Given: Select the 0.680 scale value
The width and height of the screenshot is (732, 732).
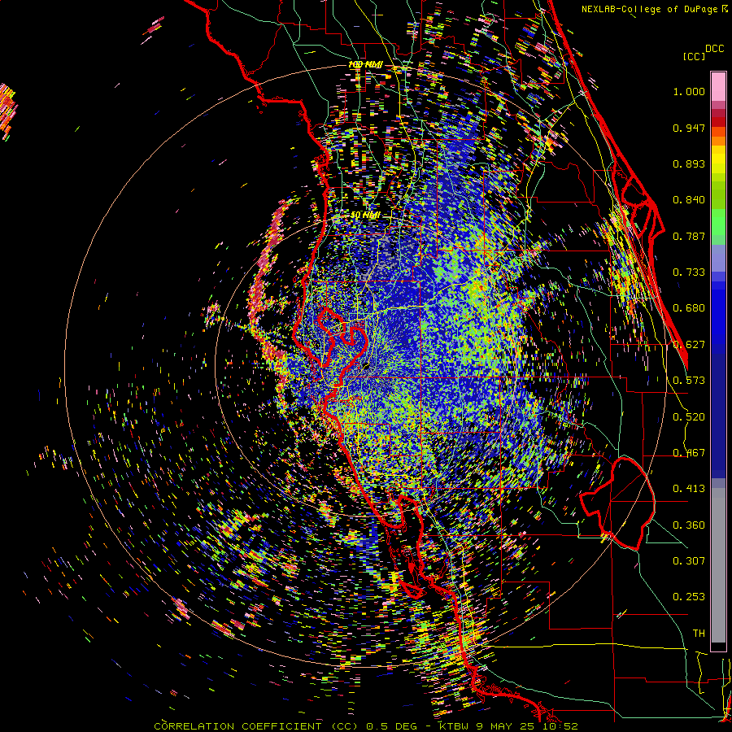Looking at the screenshot, I should click(689, 308).
